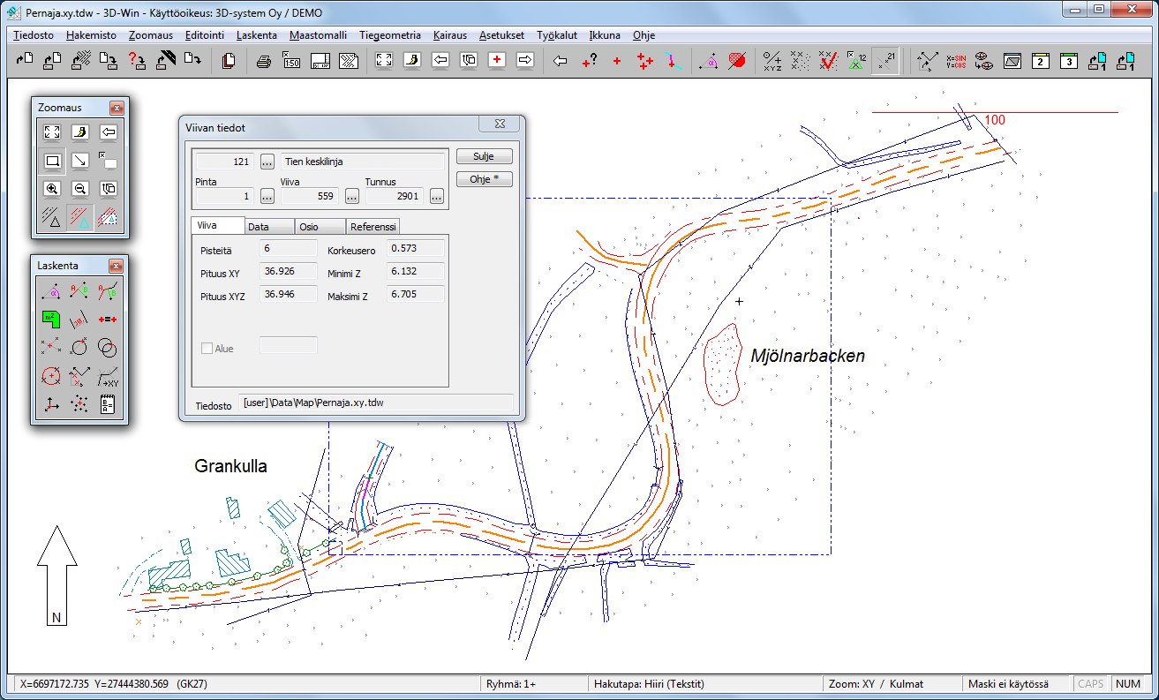Image resolution: width=1159 pixels, height=700 pixels.
Task: Click the Korkeusero value 0.573
Action: (x=416, y=249)
